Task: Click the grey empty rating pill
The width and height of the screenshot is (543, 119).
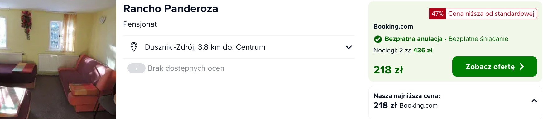Action: click(136, 68)
